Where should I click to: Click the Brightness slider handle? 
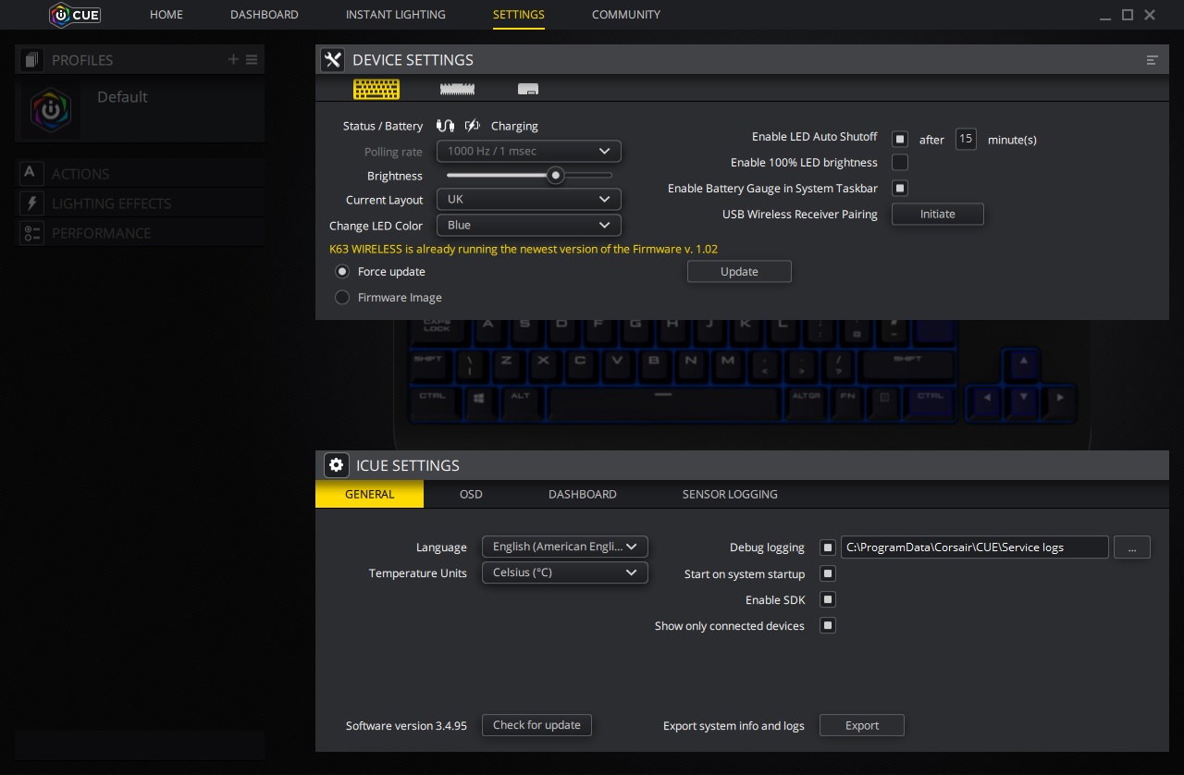click(x=555, y=176)
